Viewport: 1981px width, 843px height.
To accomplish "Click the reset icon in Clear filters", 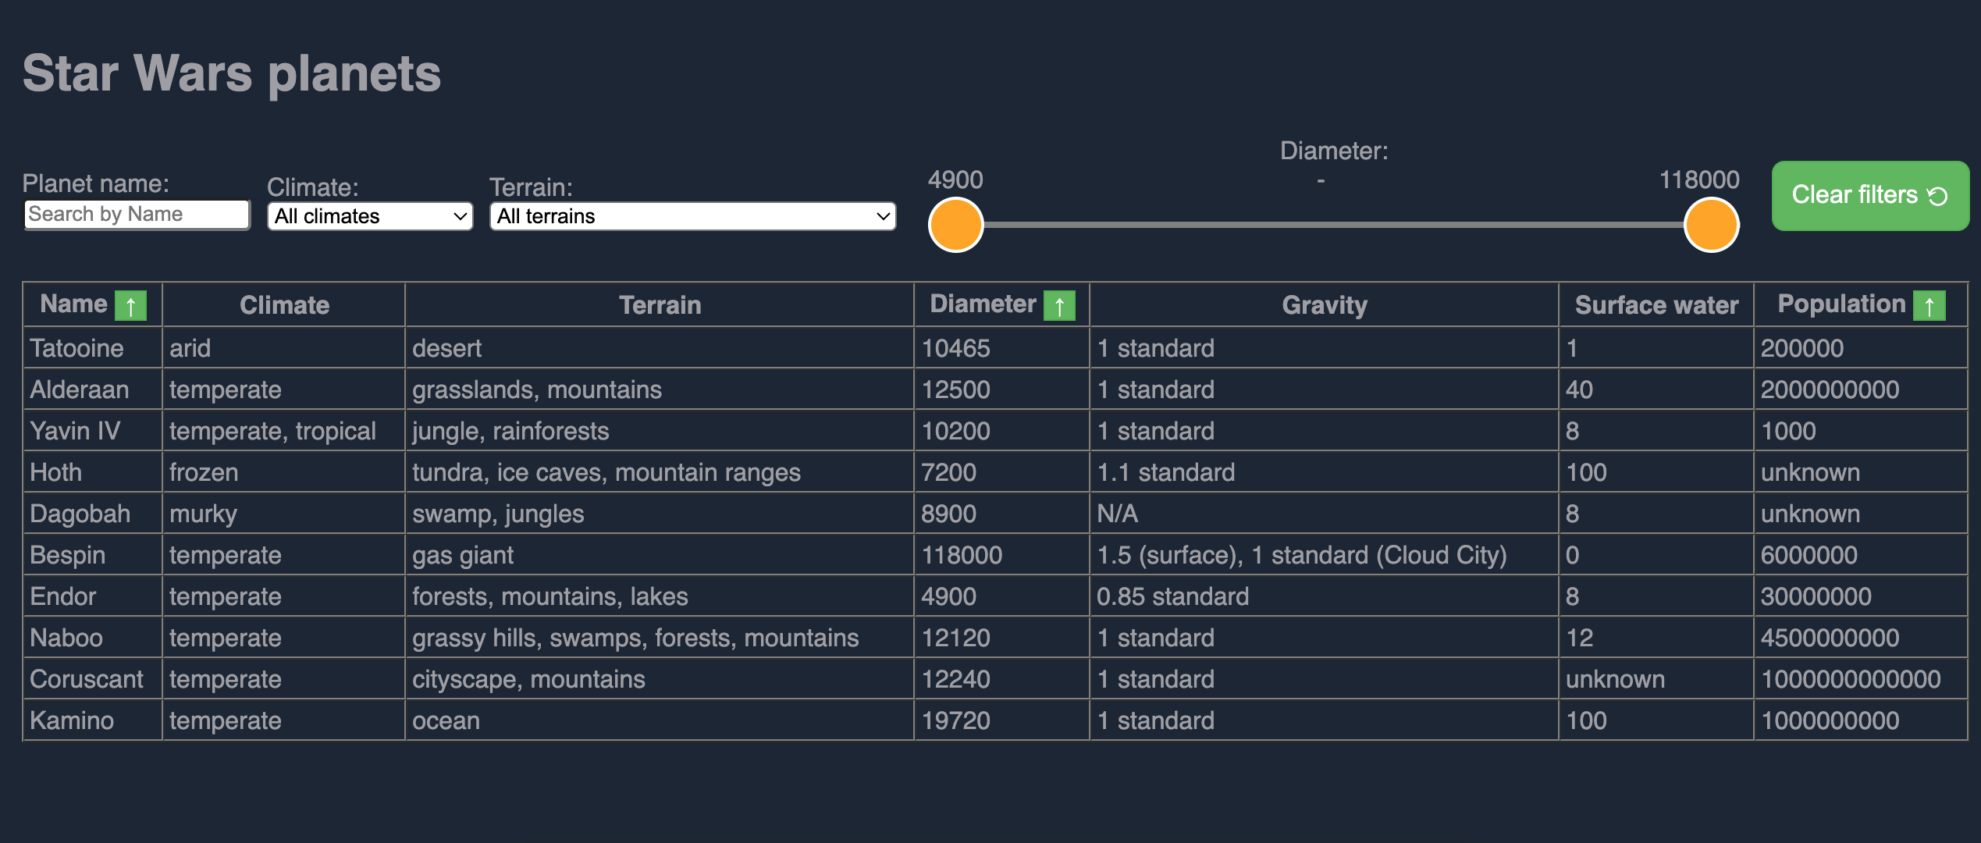I will pyautogui.click(x=1937, y=196).
